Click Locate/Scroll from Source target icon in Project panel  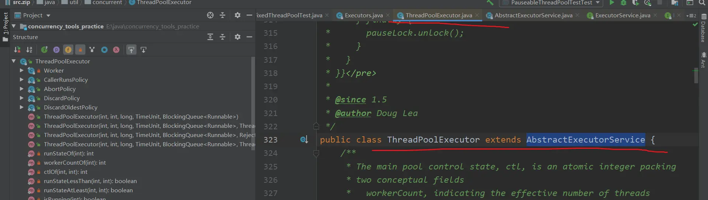pyautogui.click(x=210, y=15)
